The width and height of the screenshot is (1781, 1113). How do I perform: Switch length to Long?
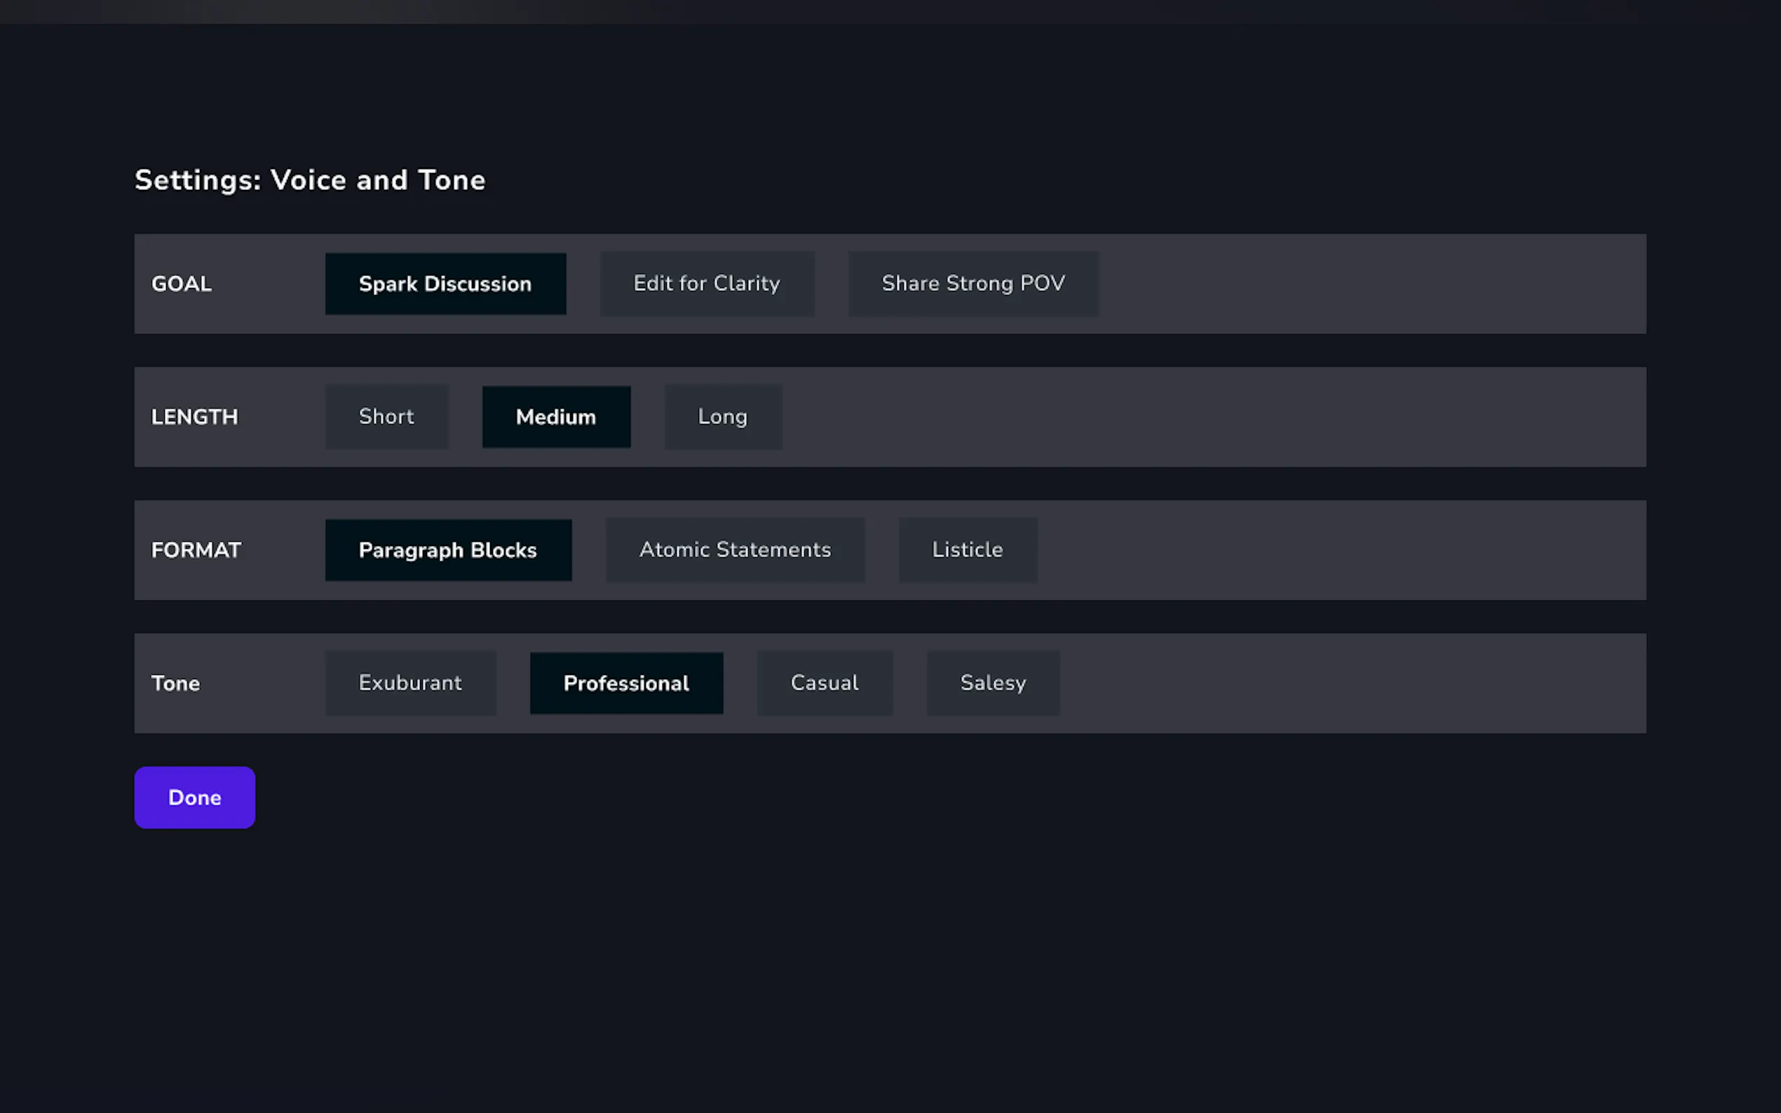coord(723,416)
